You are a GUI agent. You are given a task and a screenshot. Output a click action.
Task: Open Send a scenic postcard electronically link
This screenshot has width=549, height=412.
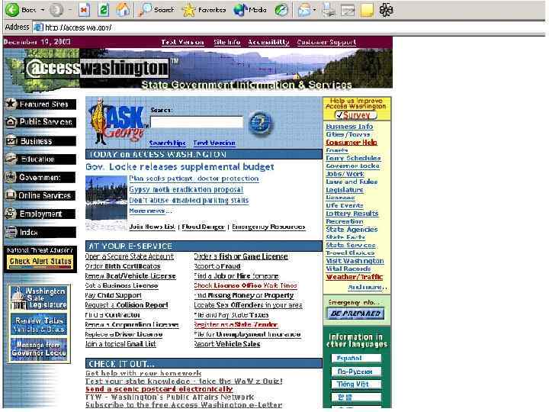[x=159, y=389]
